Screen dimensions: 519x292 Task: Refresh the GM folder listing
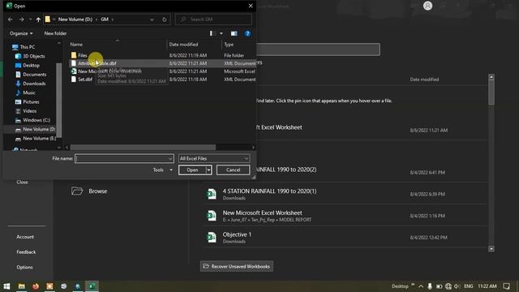(x=164, y=19)
